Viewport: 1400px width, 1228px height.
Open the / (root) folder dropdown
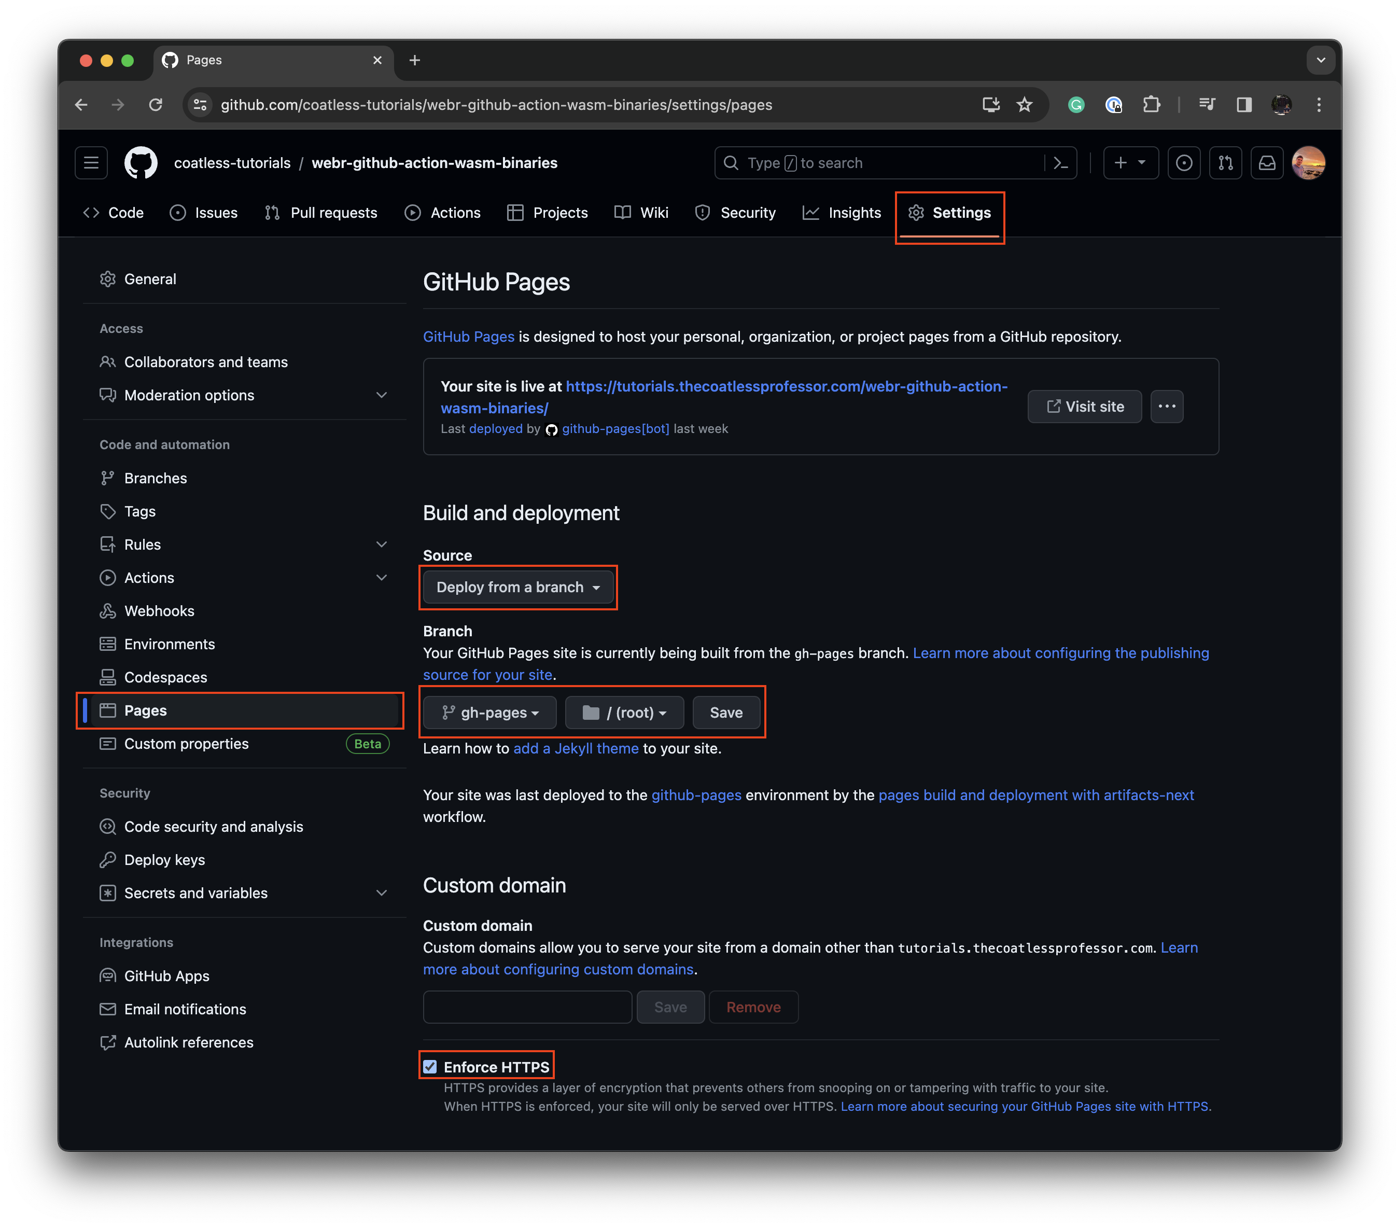(x=624, y=713)
